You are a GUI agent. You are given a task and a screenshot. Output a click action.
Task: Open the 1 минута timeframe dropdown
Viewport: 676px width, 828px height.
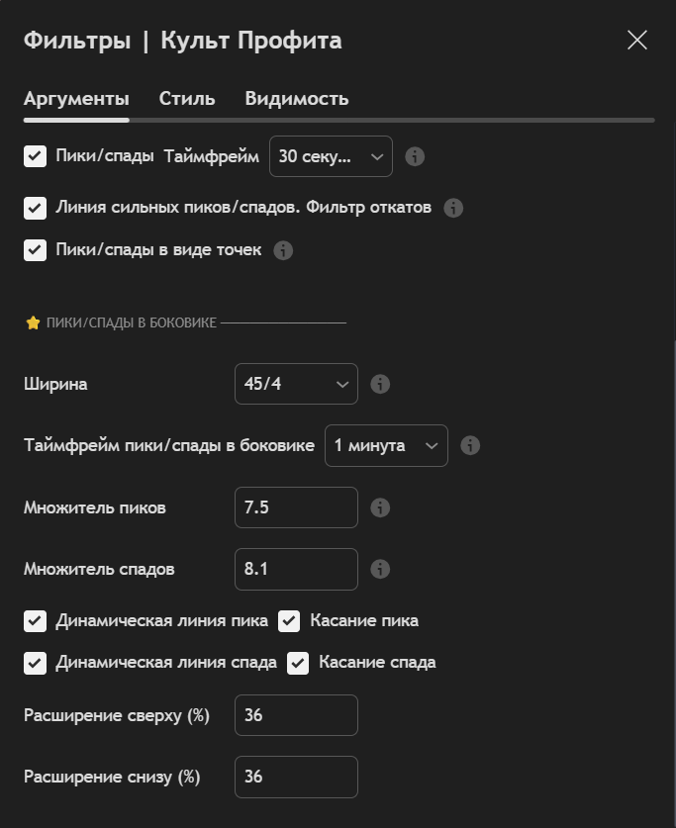386,445
